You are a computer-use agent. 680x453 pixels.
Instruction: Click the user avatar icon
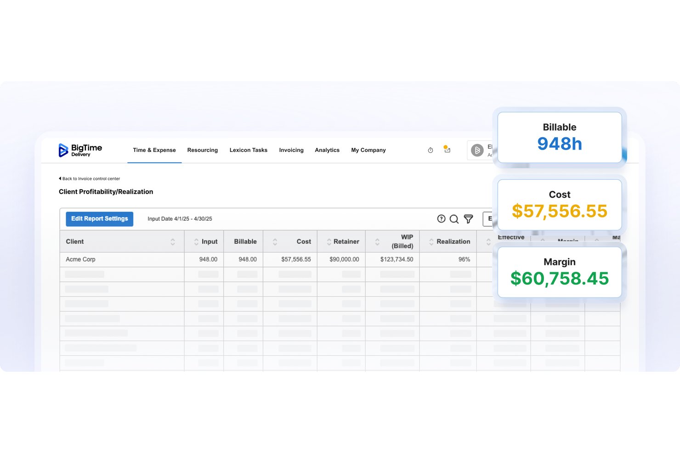[477, 150]
